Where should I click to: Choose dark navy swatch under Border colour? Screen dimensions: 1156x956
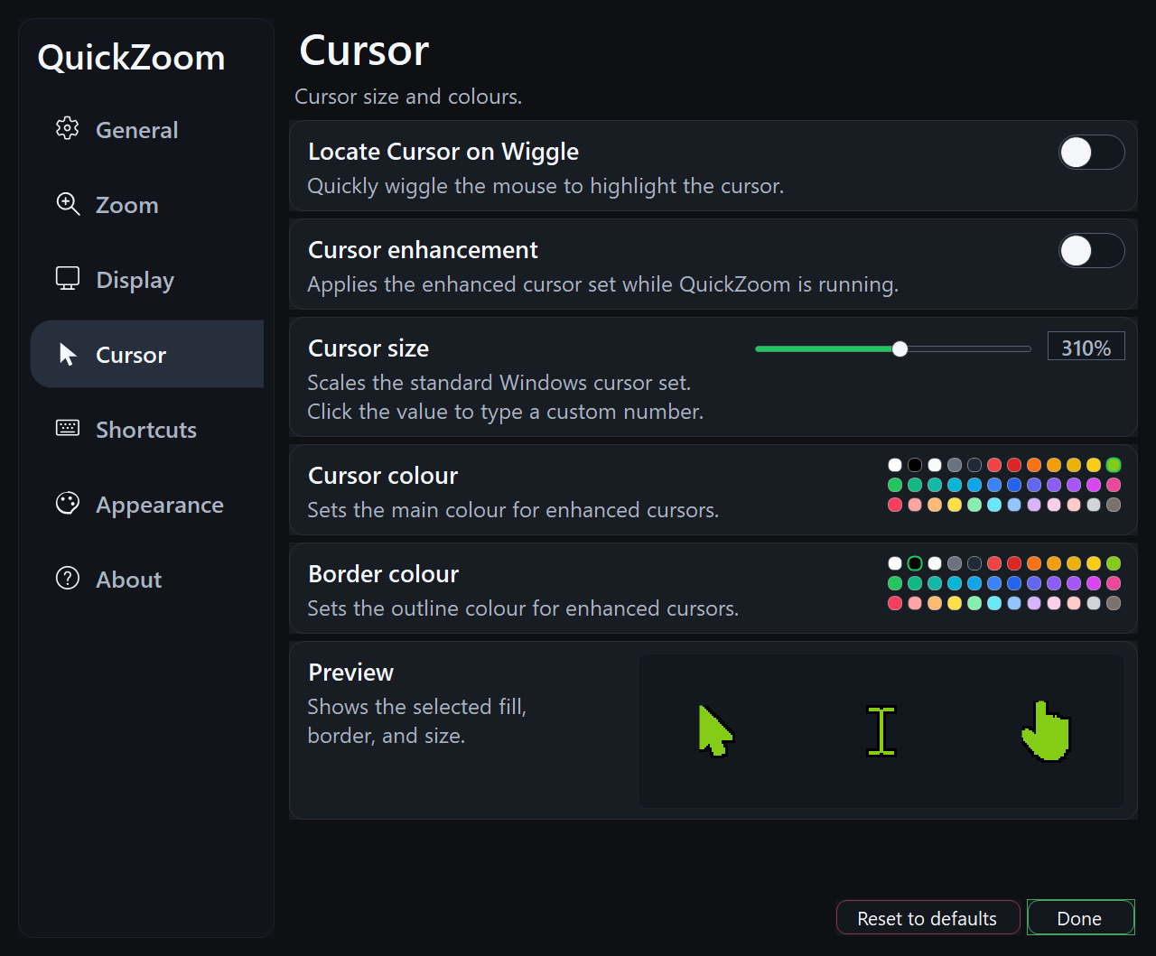(974, 563)
